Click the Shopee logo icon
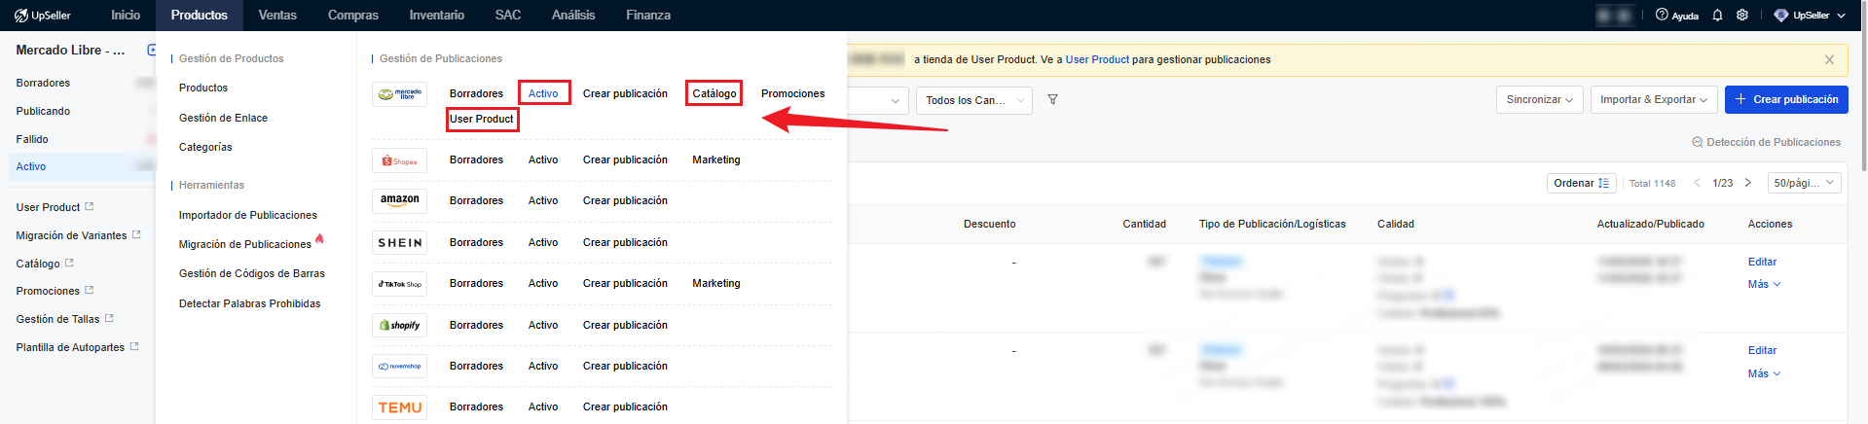This screenshot has height=424, width=1868. (399, 160)
